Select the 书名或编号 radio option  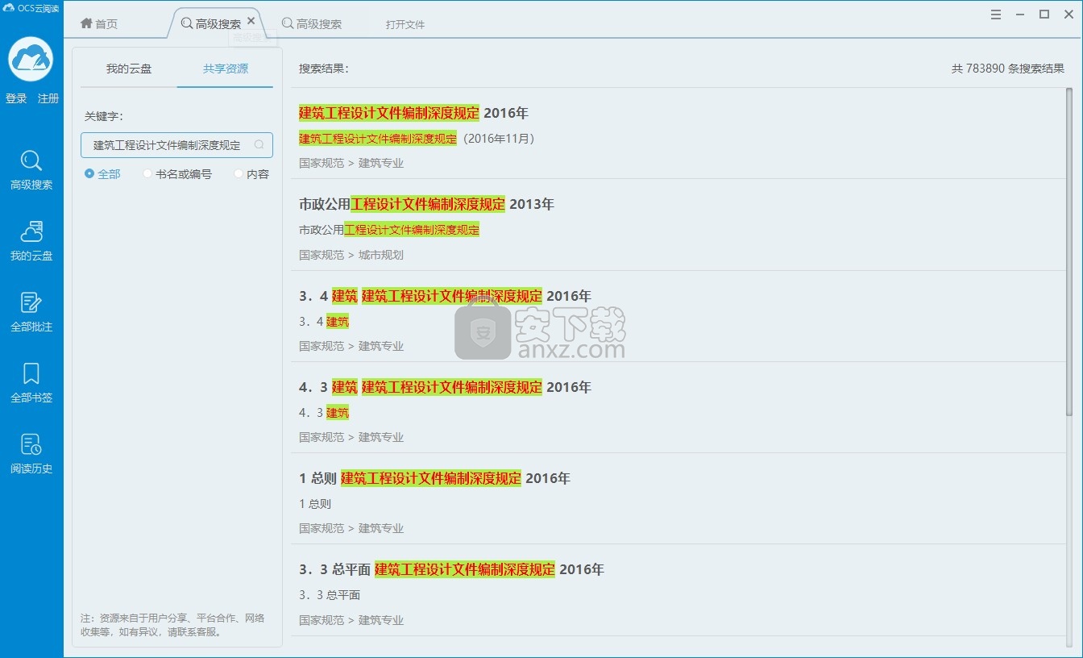click(x=177, y=173)
